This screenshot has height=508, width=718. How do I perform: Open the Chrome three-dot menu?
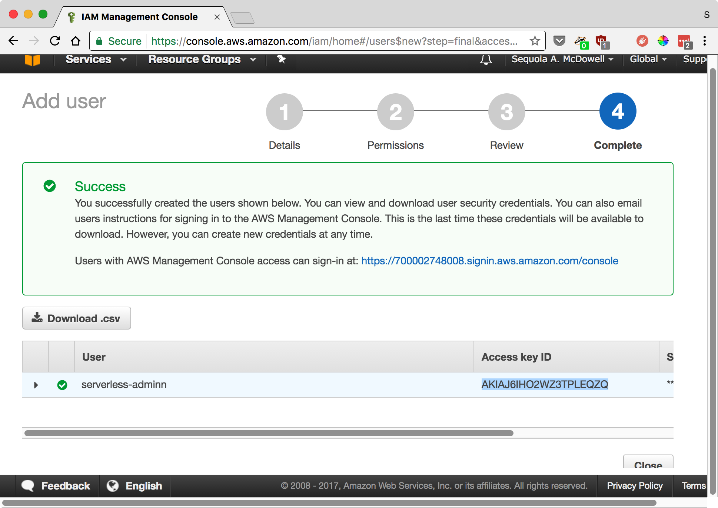705,41
